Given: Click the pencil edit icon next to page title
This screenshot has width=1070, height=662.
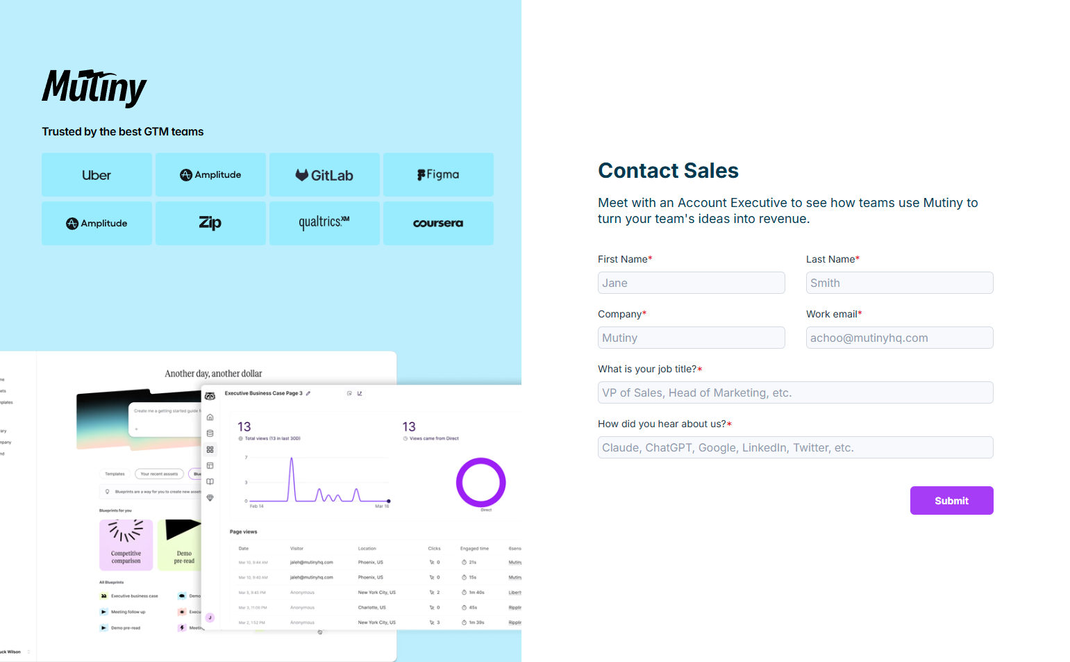Looking at the screenshot, I should [308, 393].
